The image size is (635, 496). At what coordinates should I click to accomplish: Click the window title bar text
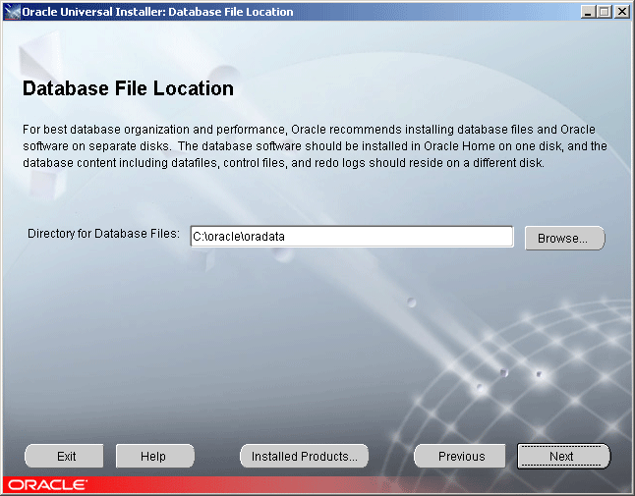[x=157, y=12]
